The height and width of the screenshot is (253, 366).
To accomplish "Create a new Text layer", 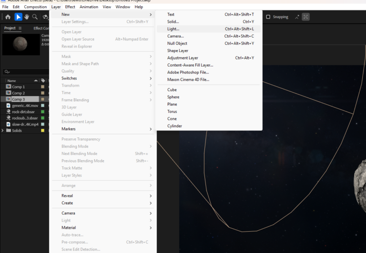I will pyautogui.click(x=209, y=14).
